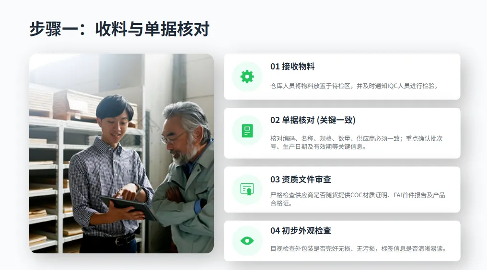Click the slide title 步骤一：收料与单据核对
The height and width of the screenshot is (270, 487).
tap(119, 29)
